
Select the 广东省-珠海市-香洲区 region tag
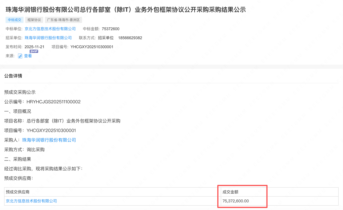tap(63, 20)
